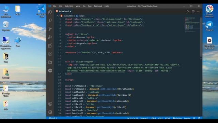Viewport: 218px width, 123px height.
Task: Open the Manage gear icon
Action: coord(50,112)
